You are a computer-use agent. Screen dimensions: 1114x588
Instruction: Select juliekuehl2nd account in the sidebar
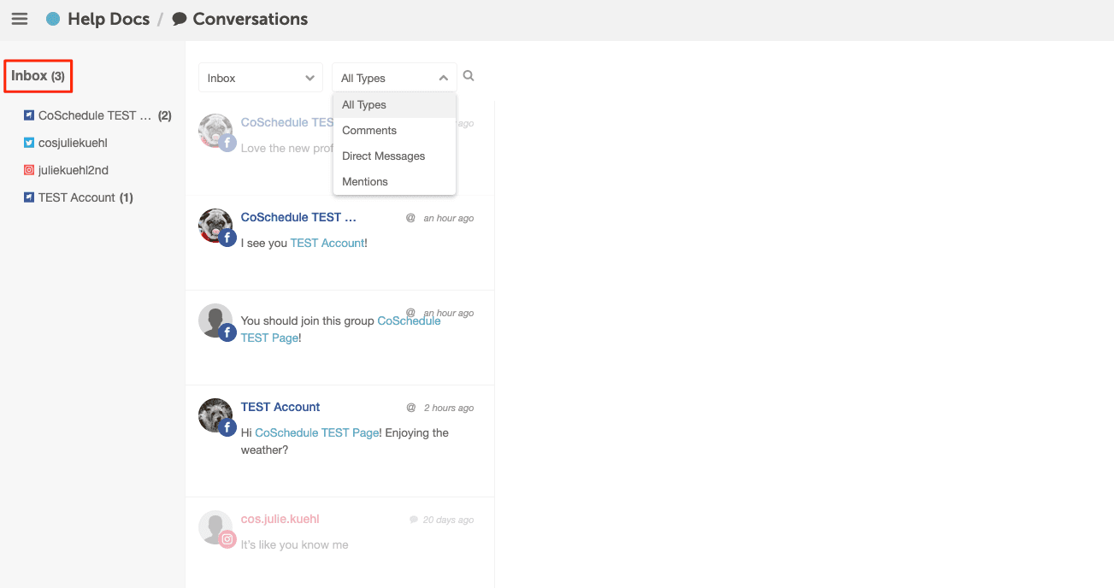[x=74, y=170]
